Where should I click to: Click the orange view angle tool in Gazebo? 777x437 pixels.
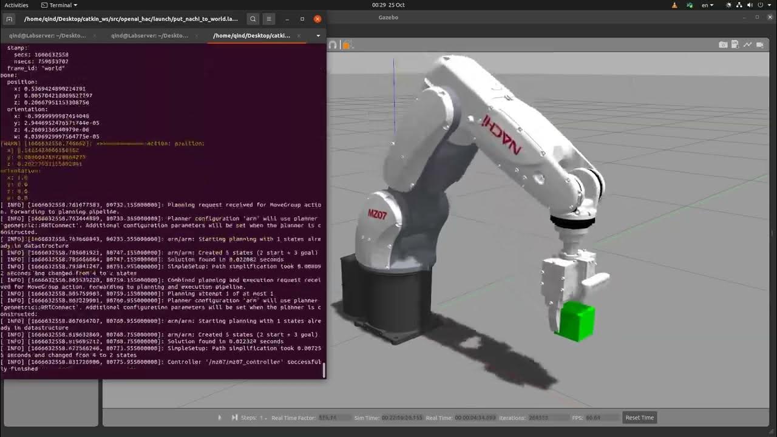pyautogui.click(x=347, y=45)
